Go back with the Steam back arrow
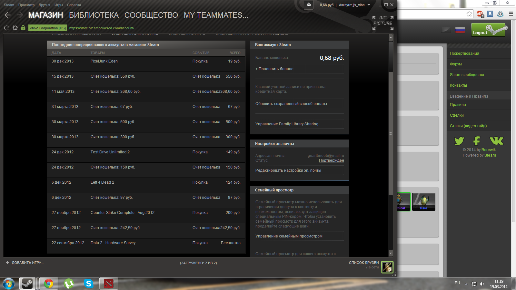This screenshot has height=290, width=516. coord(8,15)
